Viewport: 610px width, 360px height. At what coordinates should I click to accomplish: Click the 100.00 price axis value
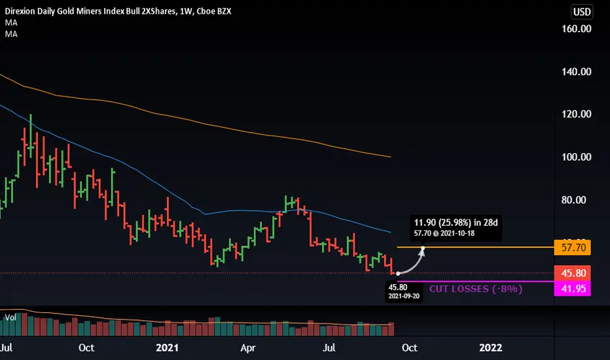tap(576, 157)
